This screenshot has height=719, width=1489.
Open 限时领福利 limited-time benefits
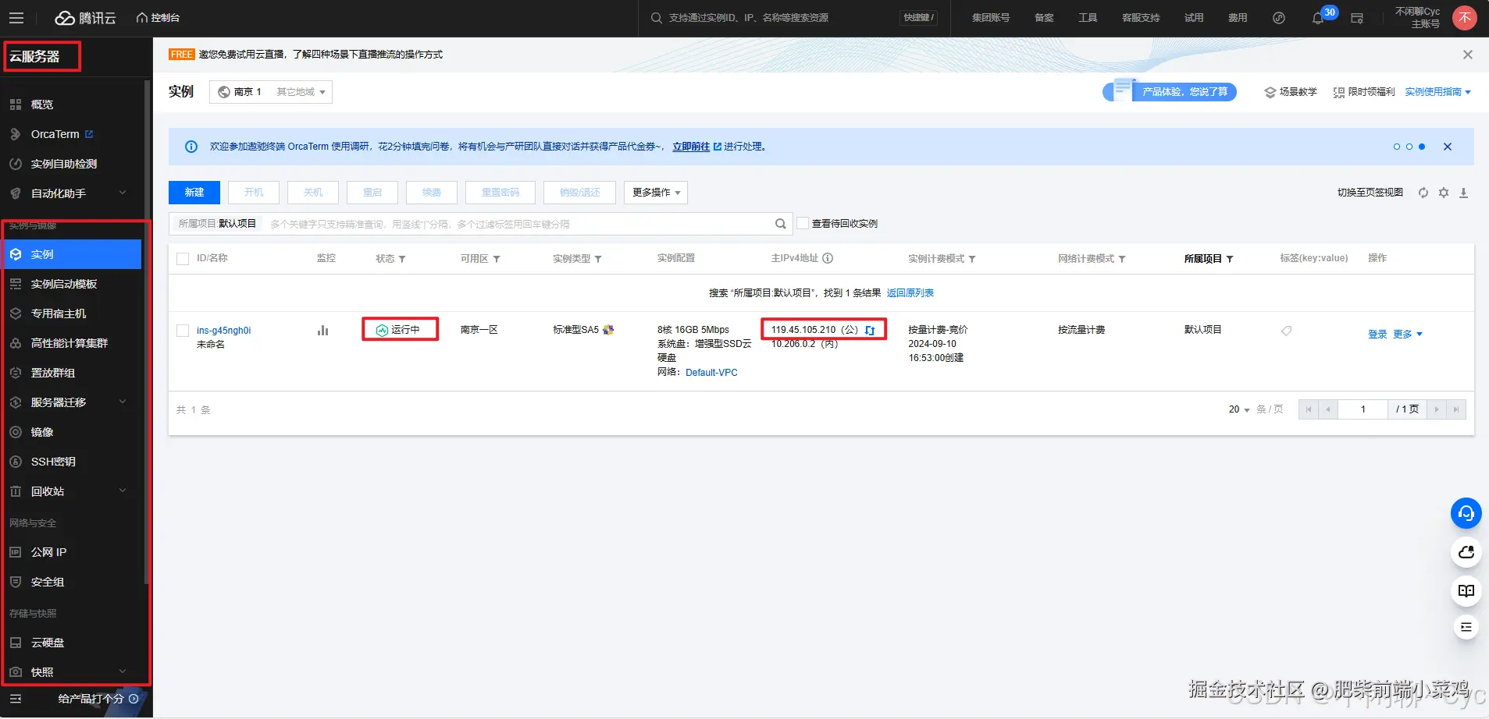[x=1364, y=92]
